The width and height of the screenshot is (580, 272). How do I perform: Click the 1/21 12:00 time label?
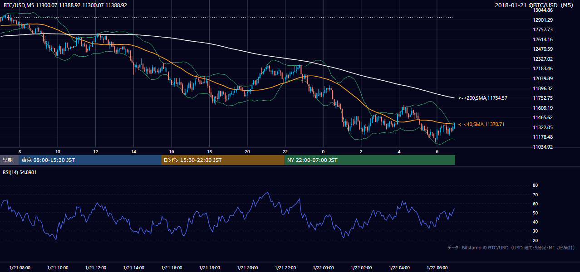point(96,268)
